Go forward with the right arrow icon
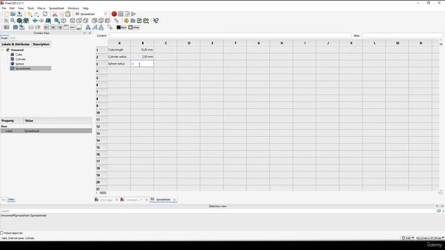Screen dimensions: 445x250 coord(42,21)
